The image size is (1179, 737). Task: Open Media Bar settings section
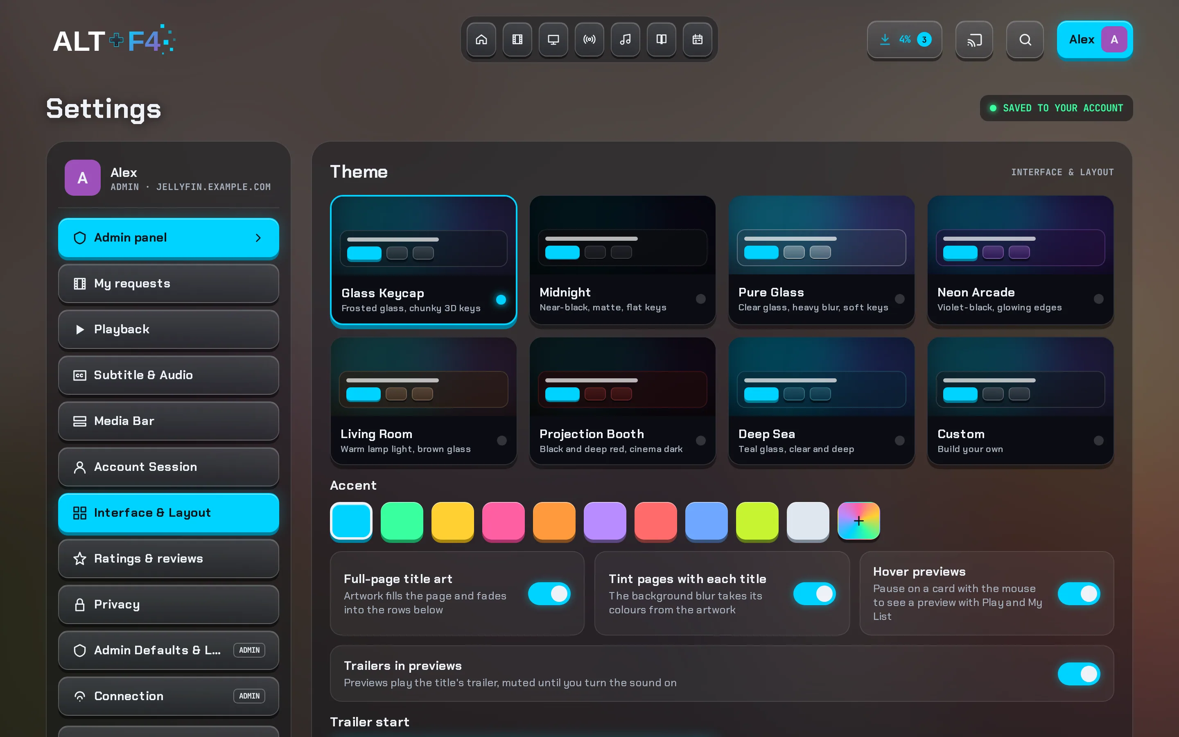[168, 420]
